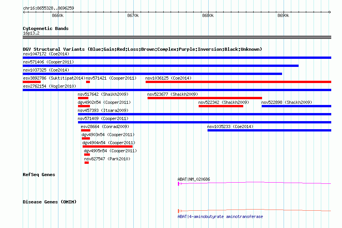This screenshot has width=342, height=228.
Task: Click the dgv4904n54 (Cooper2011) text label
Action: 109,143
